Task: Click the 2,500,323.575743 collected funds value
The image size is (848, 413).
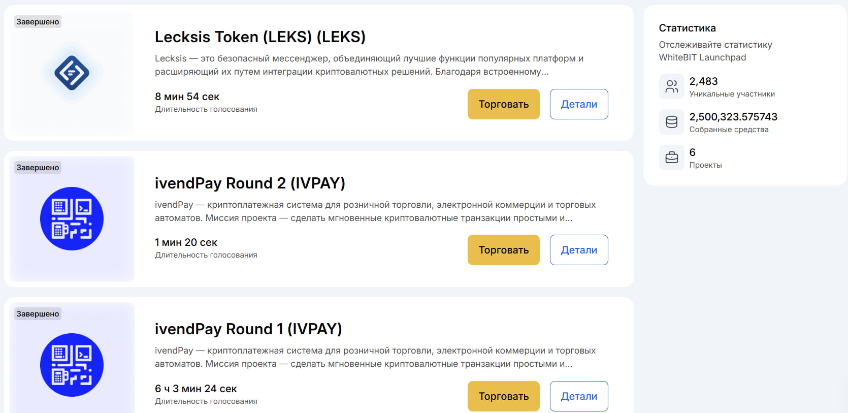Action: coord(733,117)
